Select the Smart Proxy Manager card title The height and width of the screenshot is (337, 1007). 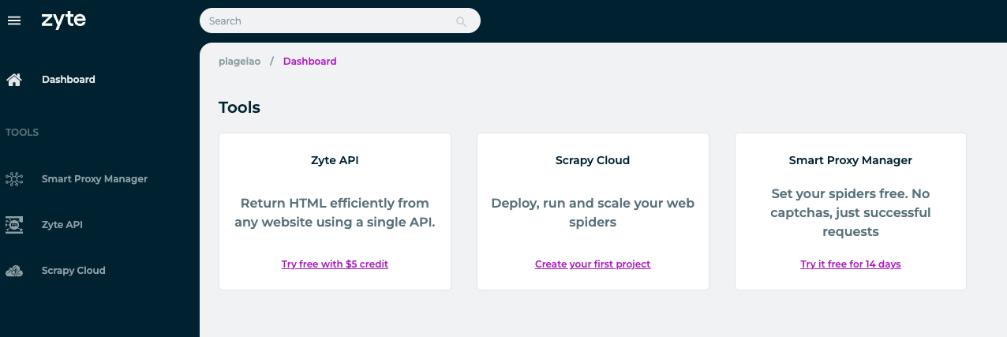point(851,160)
